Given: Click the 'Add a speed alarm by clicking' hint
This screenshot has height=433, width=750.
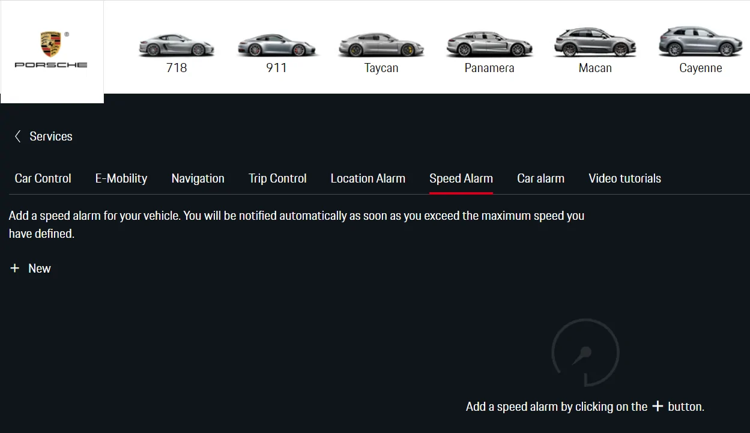Looking at the screenshot, I should 585,407.
